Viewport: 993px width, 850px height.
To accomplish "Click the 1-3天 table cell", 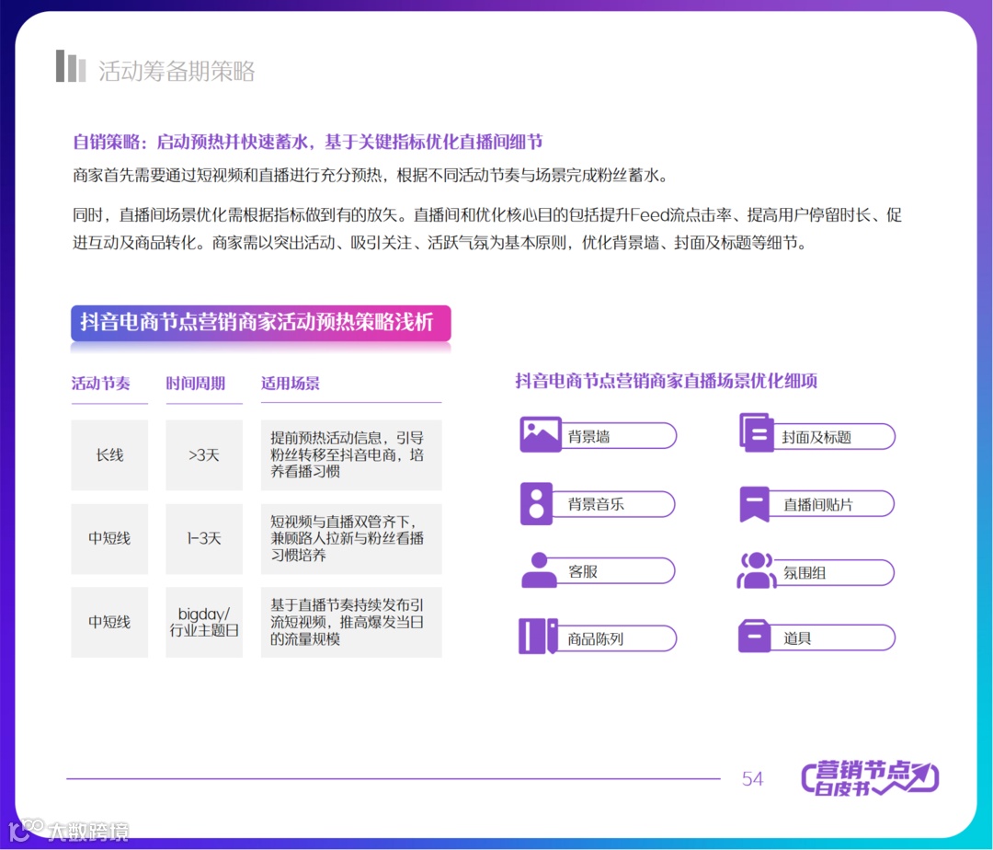I will coord(204,539).
